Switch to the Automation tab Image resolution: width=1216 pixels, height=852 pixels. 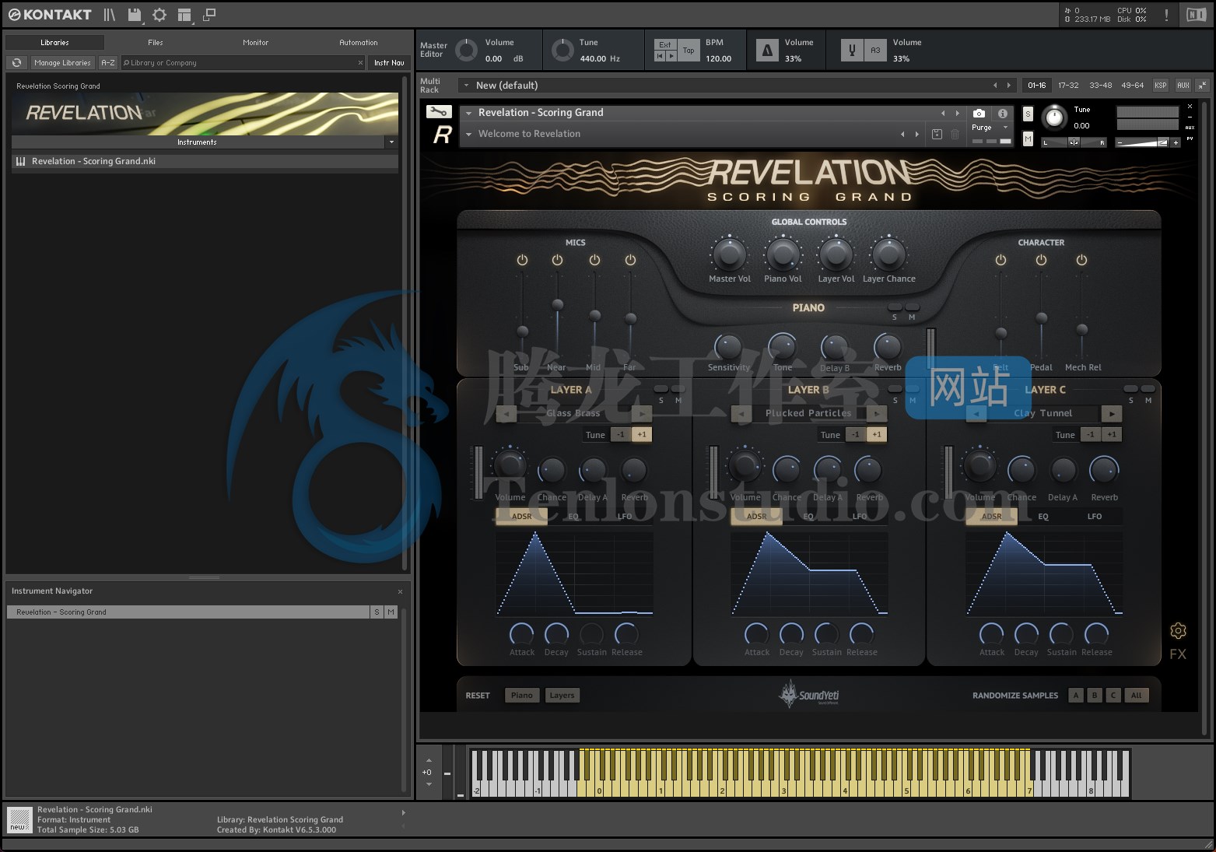click(x=359, y=43)
